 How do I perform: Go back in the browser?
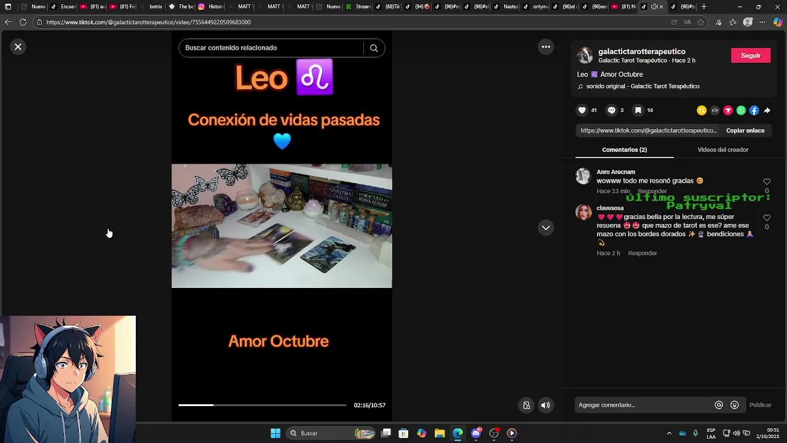coord(7,22)
